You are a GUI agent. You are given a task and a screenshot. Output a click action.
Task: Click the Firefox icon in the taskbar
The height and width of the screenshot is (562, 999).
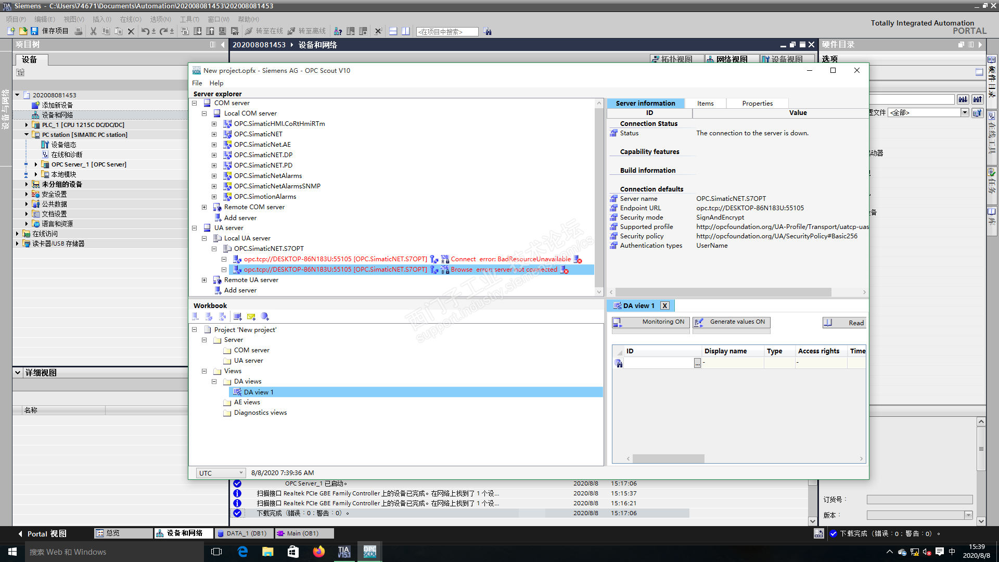[318, 552]
